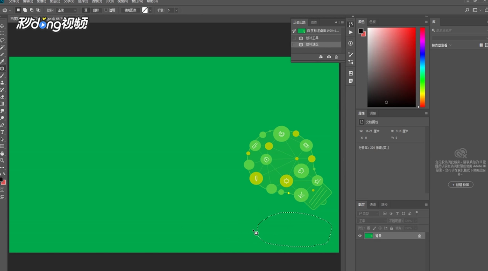Create new snapshot with camera icon in History panel

(329, 57)
